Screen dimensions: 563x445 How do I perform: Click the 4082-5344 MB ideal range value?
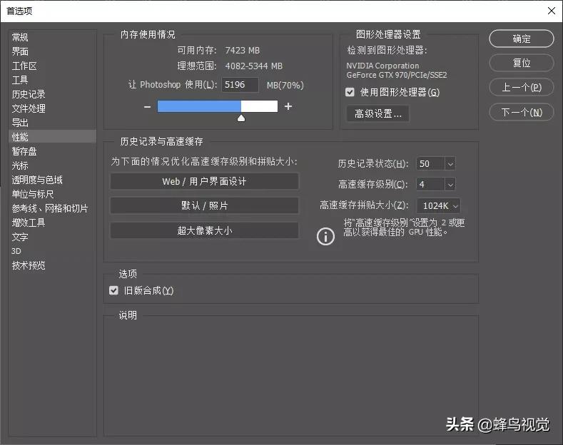click(x=254, y=66)
